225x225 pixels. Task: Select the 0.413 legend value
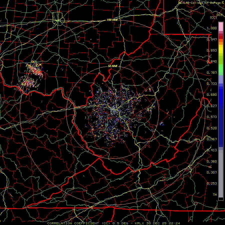coord(212,150)
